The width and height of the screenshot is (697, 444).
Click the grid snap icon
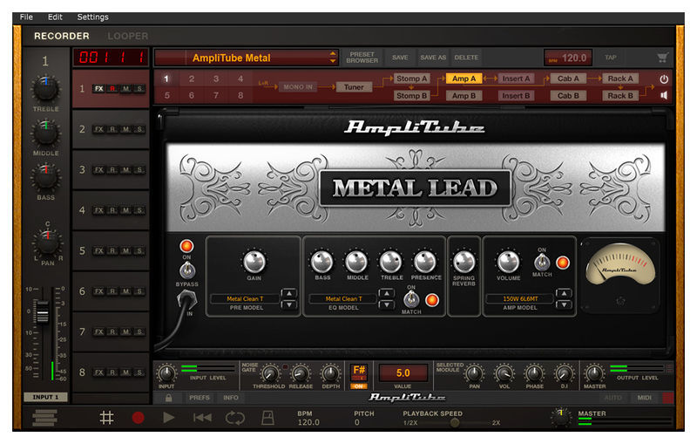tap(106, 417)
